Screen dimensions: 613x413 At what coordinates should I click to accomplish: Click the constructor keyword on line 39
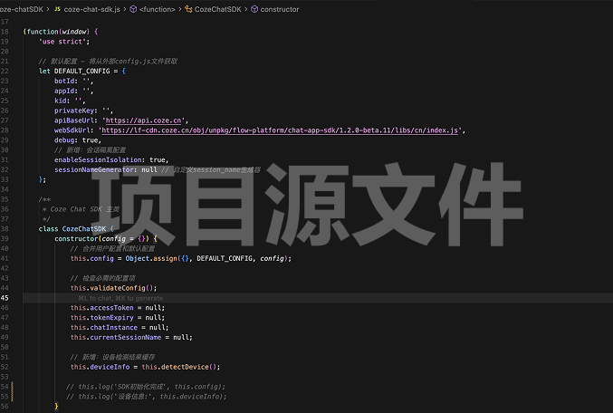(76, 238)
